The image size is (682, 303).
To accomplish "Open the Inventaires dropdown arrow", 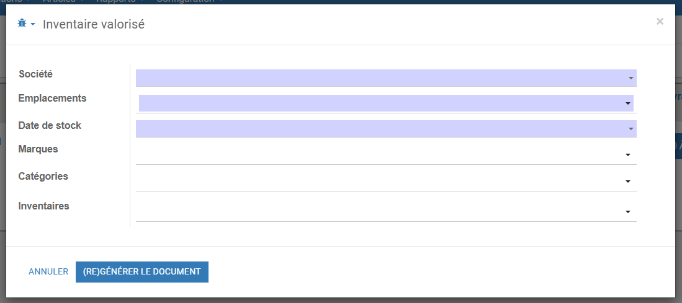I will 627,212.
